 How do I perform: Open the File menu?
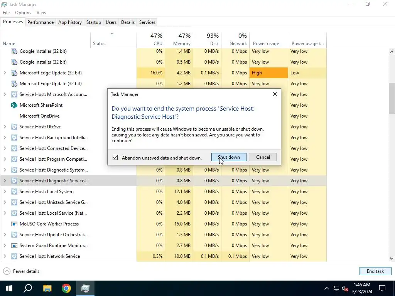[6, 13]
